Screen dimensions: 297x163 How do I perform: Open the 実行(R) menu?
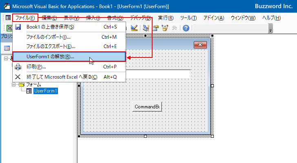(166, 18)
